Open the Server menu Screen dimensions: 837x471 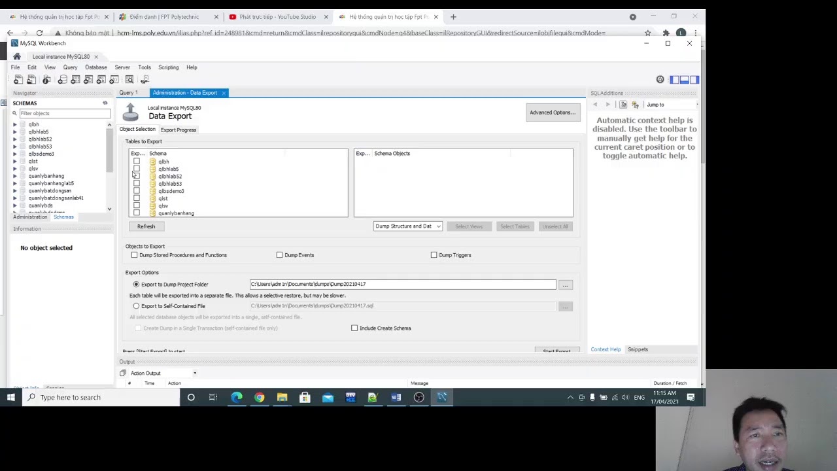tap(122, 67)
